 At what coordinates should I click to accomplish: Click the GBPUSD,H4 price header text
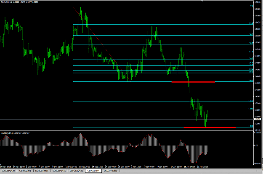(x=19, y=2)
